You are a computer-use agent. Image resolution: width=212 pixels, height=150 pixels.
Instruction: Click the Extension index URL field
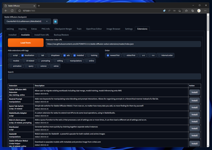123,44
